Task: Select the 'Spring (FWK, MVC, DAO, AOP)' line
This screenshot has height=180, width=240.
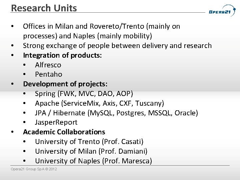Action: 84,94
